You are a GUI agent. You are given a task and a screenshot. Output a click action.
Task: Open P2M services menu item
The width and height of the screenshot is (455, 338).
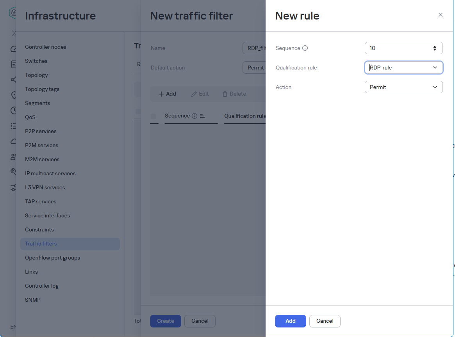(41, 146)
